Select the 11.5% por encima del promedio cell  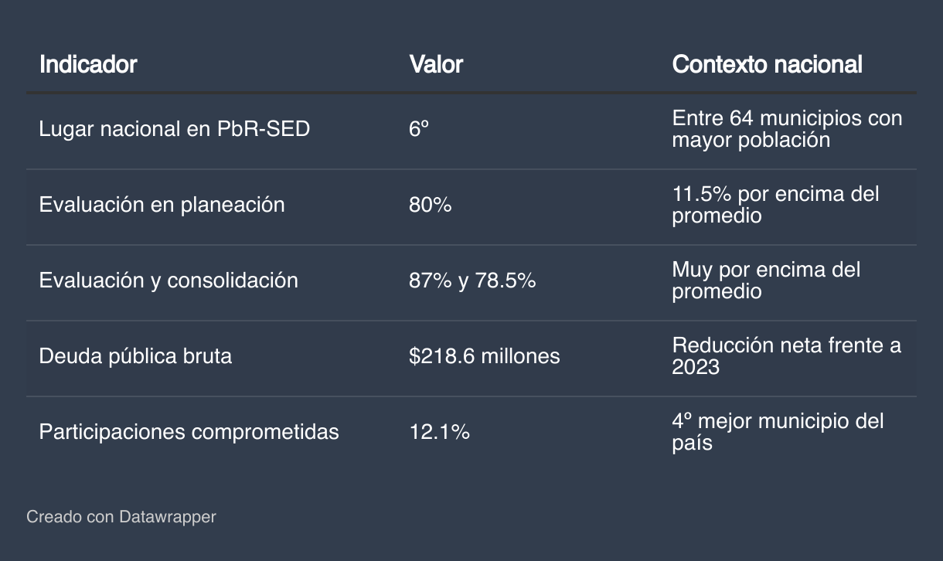pos(775,205)
